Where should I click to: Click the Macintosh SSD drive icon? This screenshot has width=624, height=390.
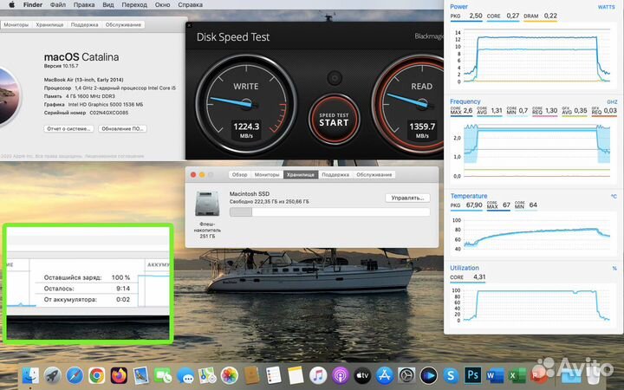click(x=207, y=204)
